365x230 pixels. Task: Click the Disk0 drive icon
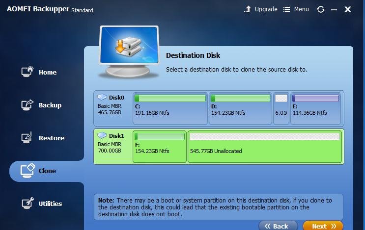pos(102,97)
